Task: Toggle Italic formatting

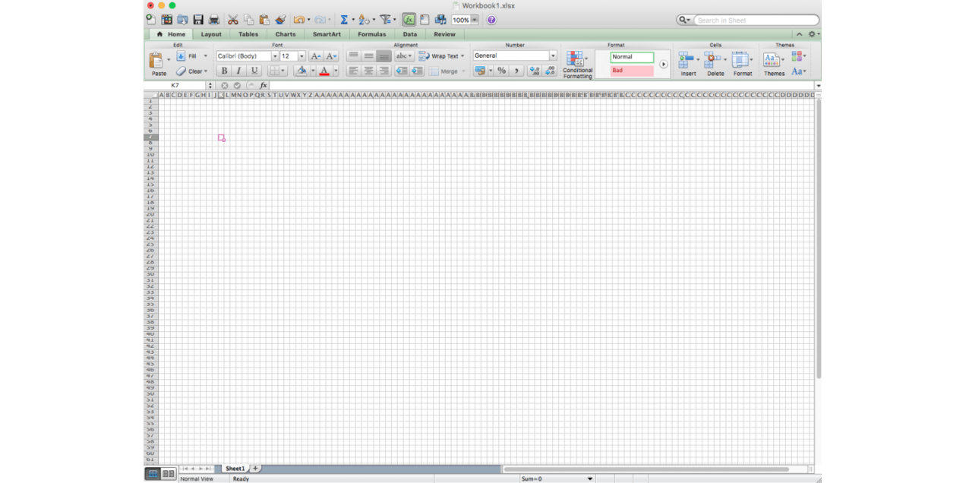Action: (x=238, y=71)
